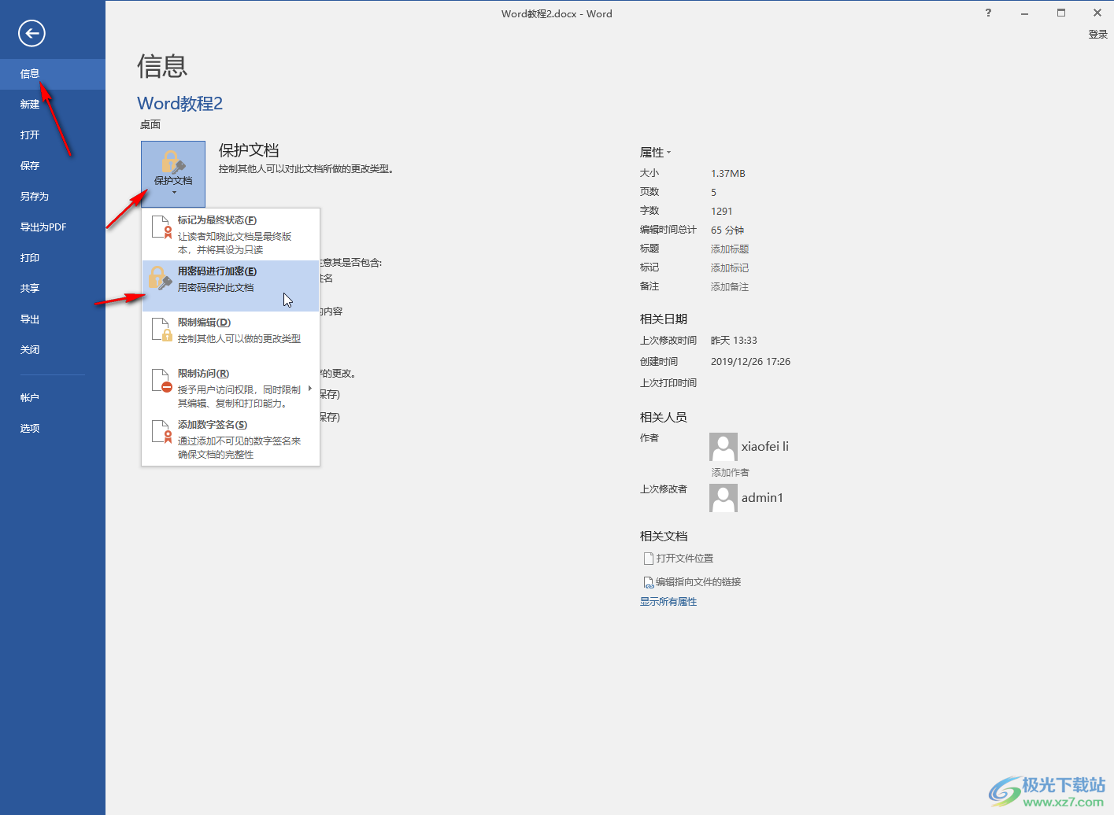Click the 限制编辑 document lock icon
The height and width of the screenshot is (815, 1114).
tap(161, 330)
